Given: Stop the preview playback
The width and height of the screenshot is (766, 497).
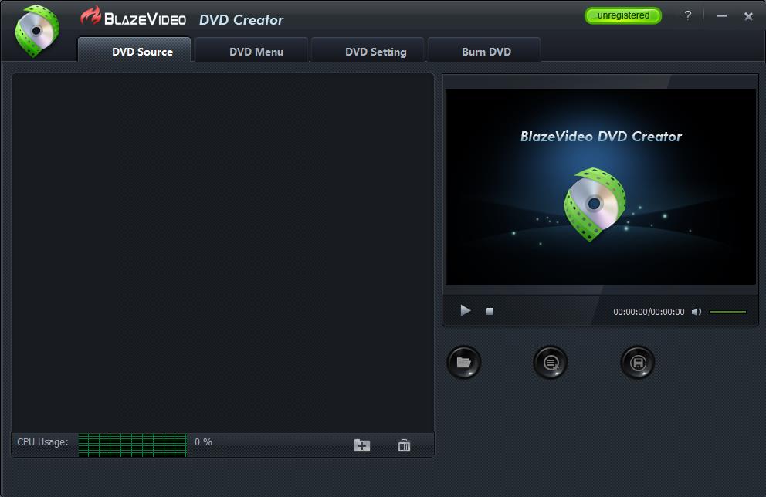Looking at the screenshot, I should point(488,310).
